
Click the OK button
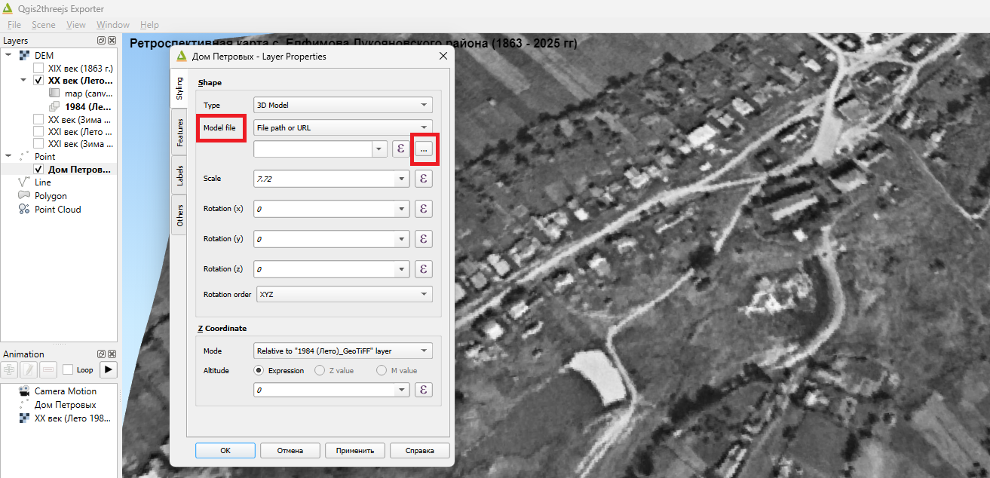click(225, 450)
